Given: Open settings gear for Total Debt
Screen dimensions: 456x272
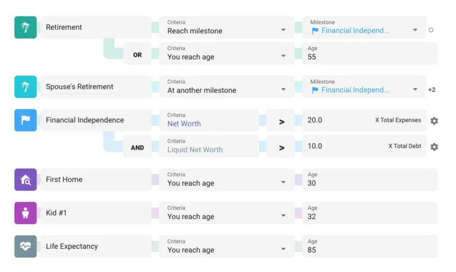Looking at the screenshot, I should click(x=434, y=147).
